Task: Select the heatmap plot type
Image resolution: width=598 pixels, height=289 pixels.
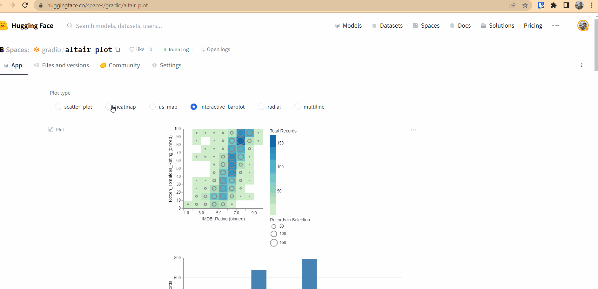Action: tap(109, 107)
